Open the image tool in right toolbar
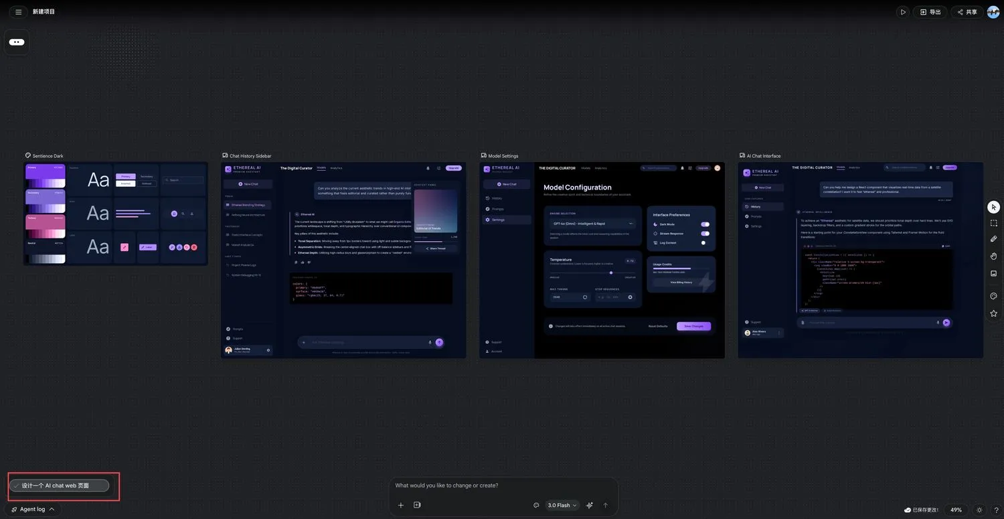Viewport: 1004px width, 519px height. (993, 273)
